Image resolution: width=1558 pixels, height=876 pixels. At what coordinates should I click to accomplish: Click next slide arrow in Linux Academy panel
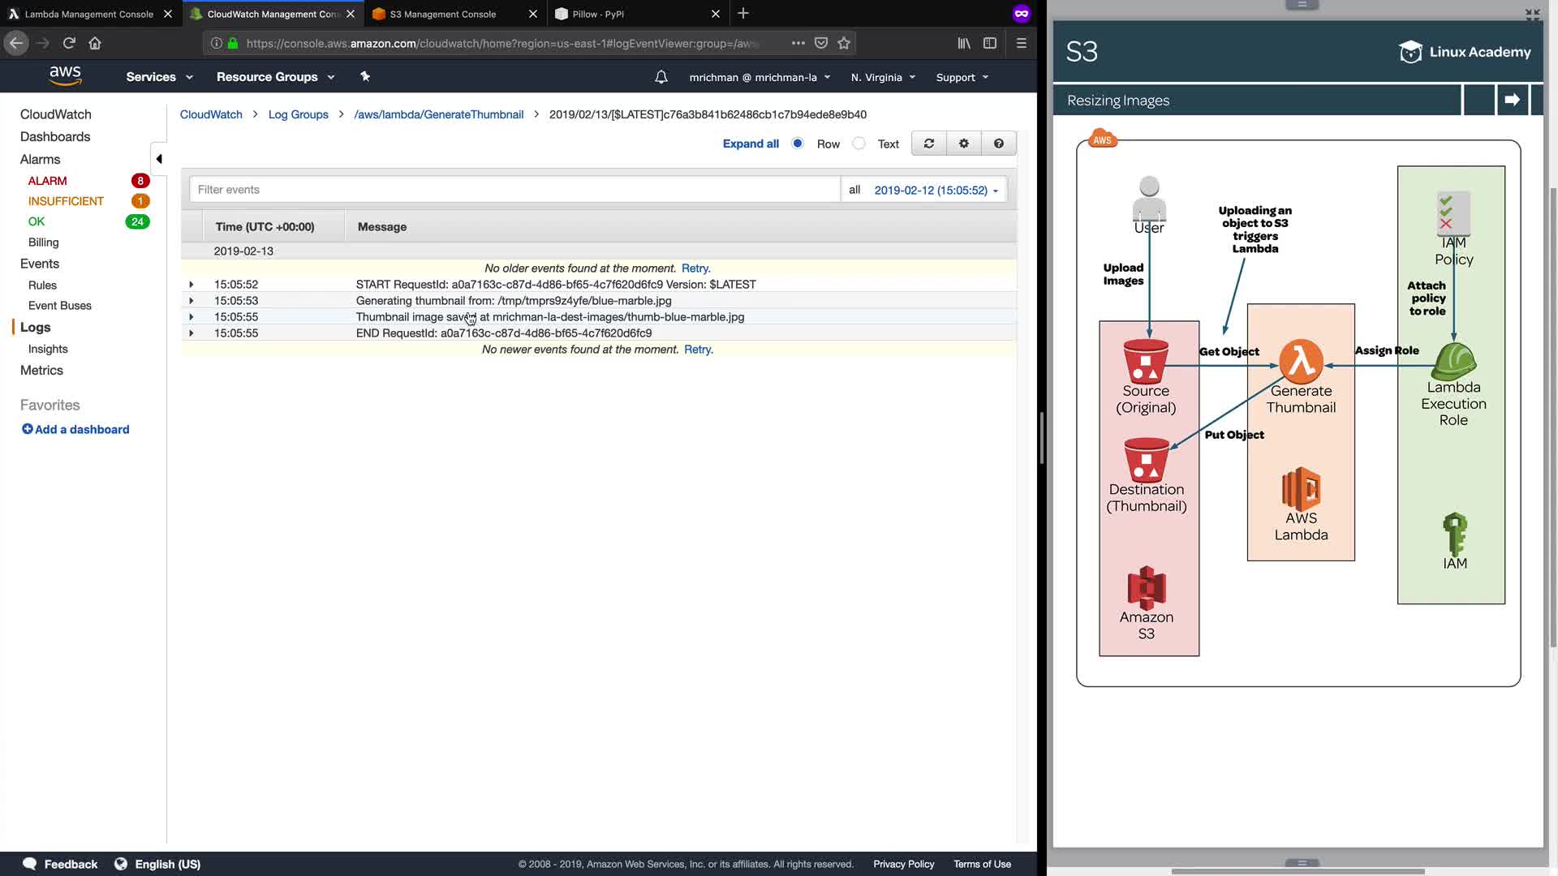(1511, 100)
